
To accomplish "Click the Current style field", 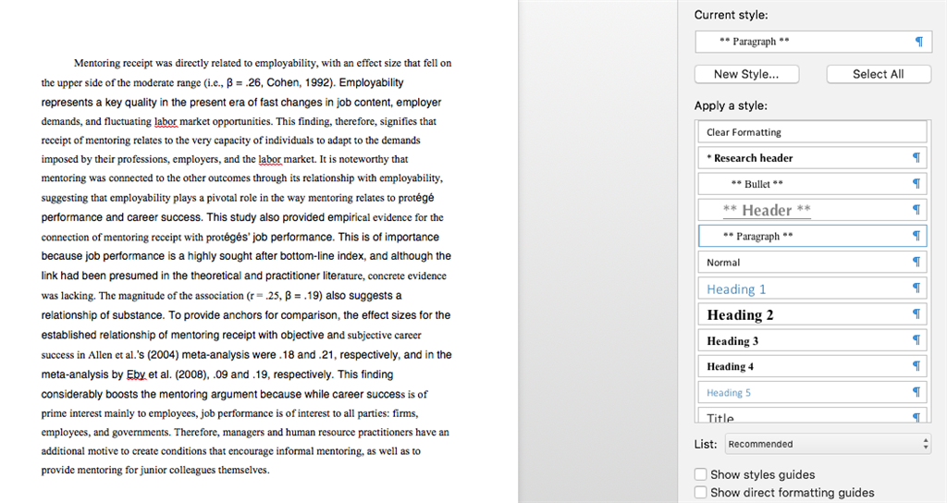I will tap(813, 42).
